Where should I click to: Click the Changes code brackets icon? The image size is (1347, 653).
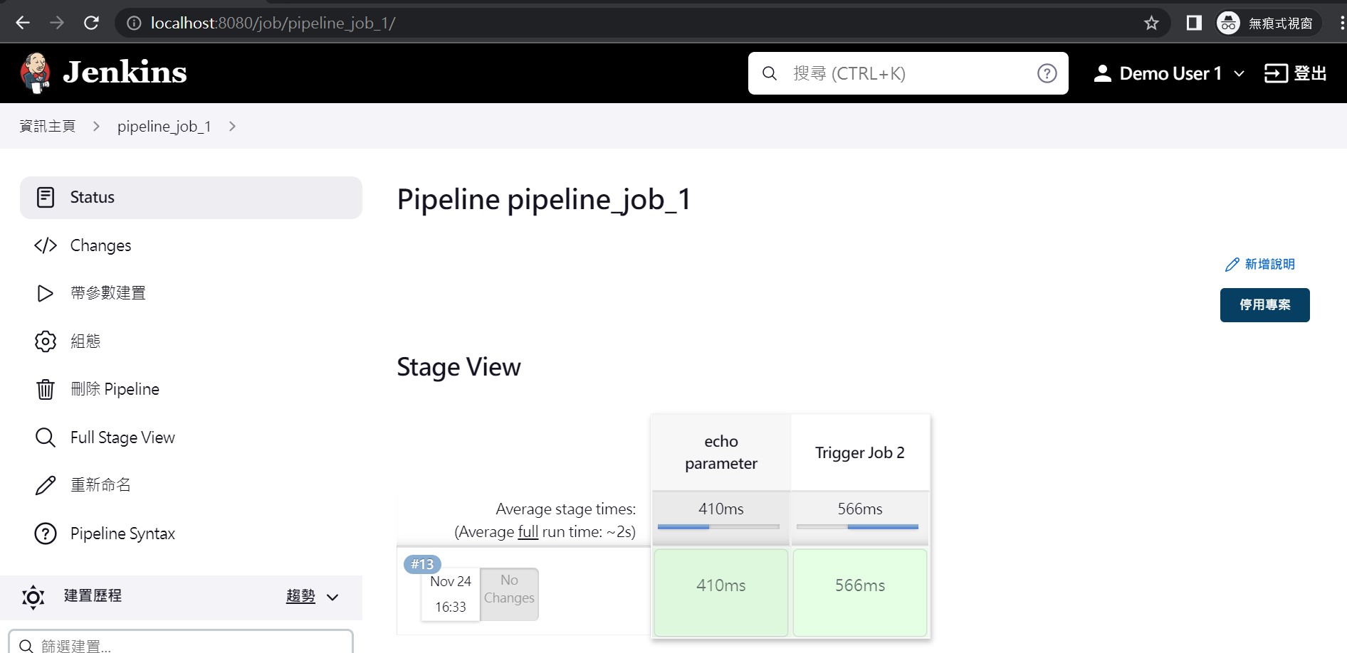click(46, 245)
